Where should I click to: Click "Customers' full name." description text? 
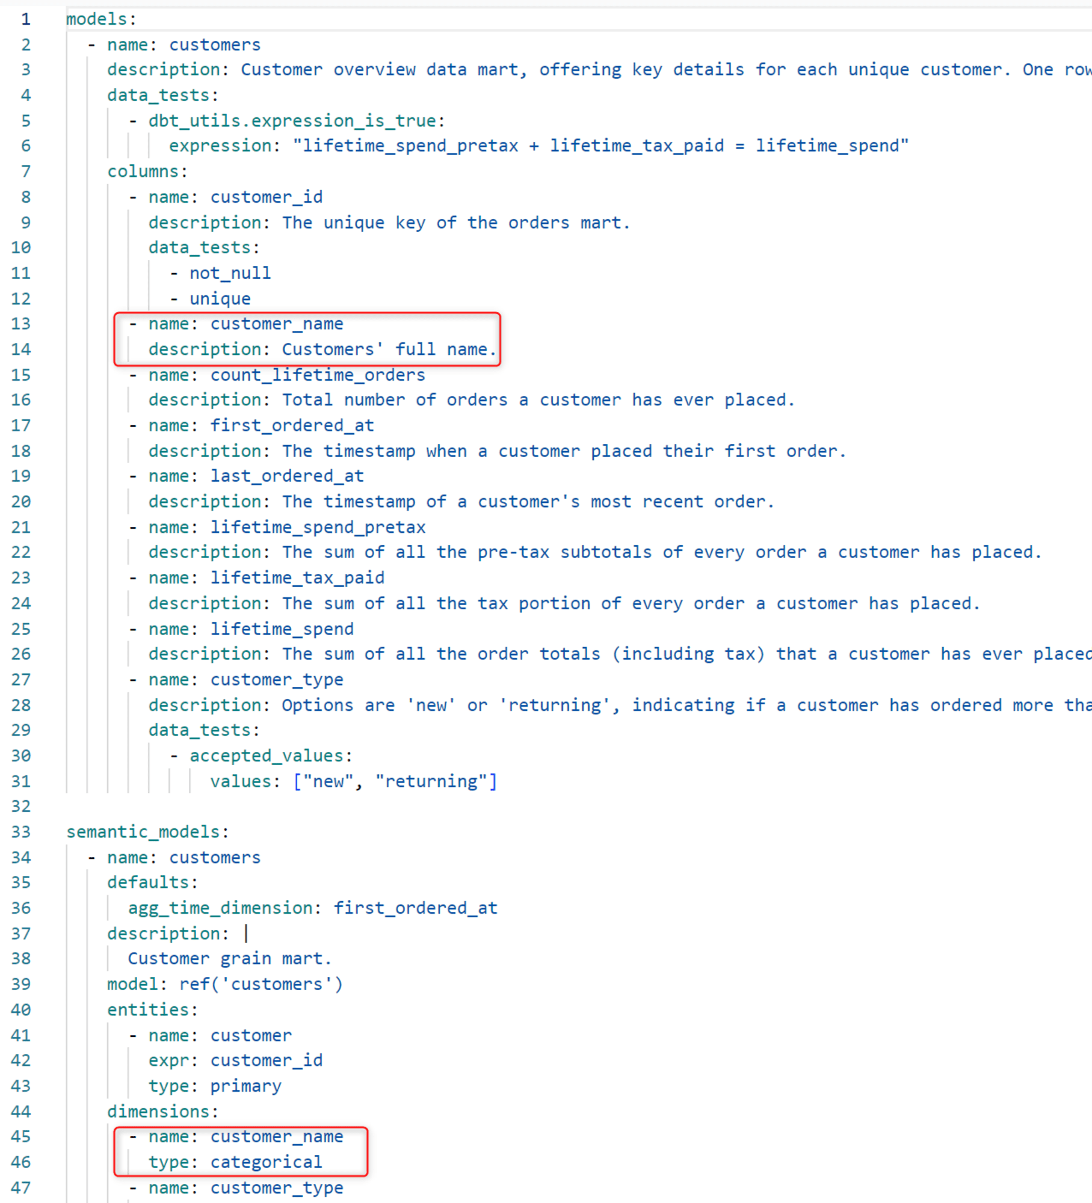pos(389,349)
